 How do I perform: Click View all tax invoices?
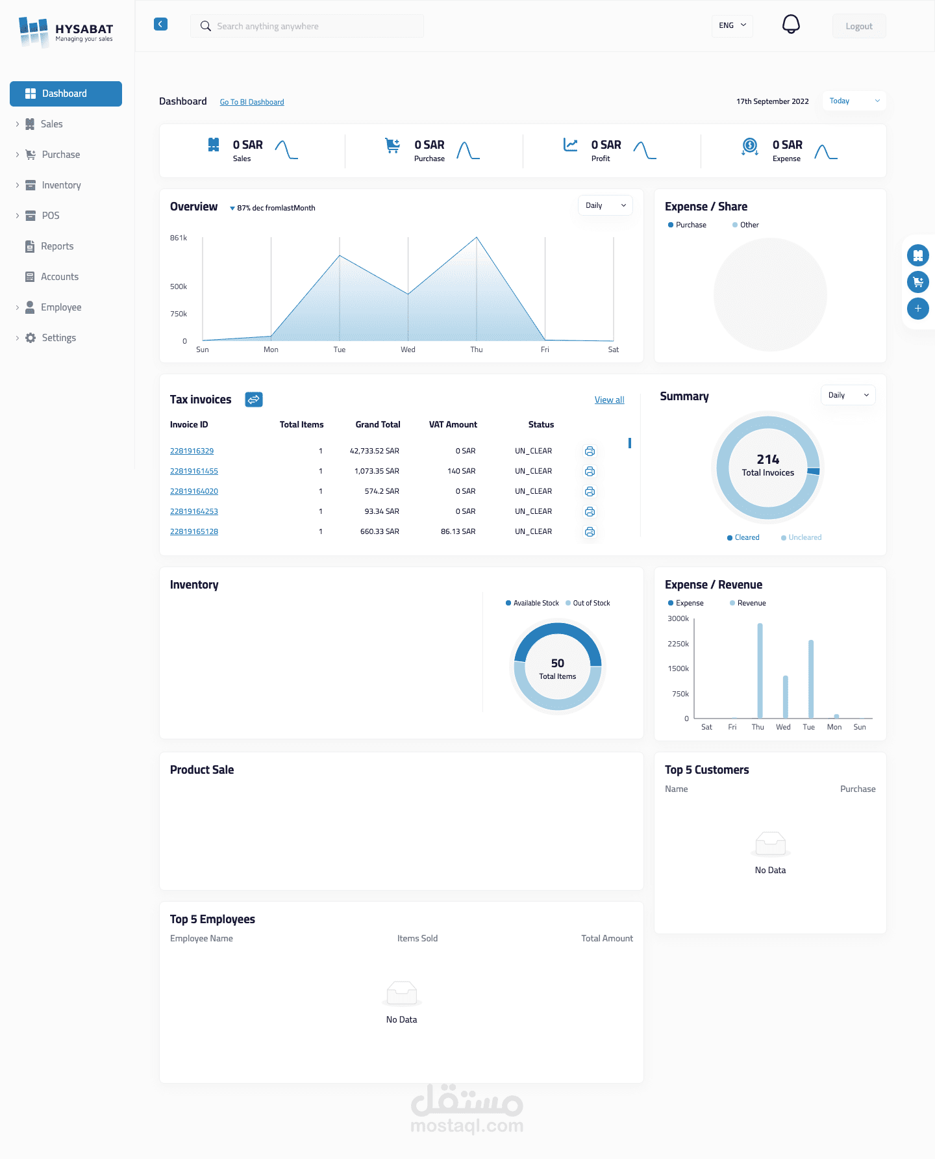point(609,400)
